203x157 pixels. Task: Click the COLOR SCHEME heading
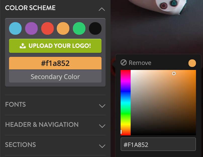pos(30,8)
